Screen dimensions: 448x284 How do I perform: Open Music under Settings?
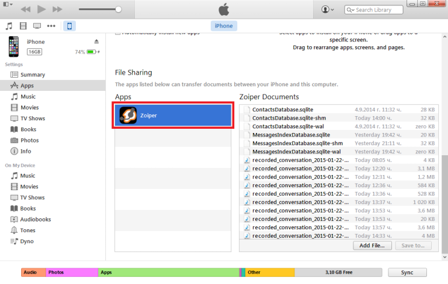pyautogui.click(x=53, y=96)
